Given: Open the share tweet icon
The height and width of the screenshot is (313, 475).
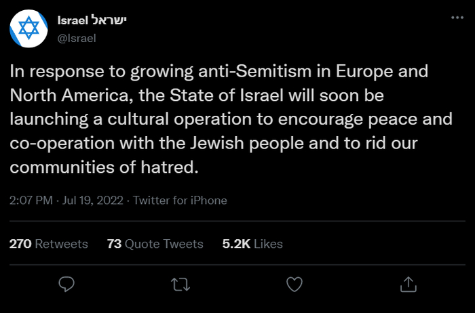Looking at the screenshot, I should click(x=408, y=285).
